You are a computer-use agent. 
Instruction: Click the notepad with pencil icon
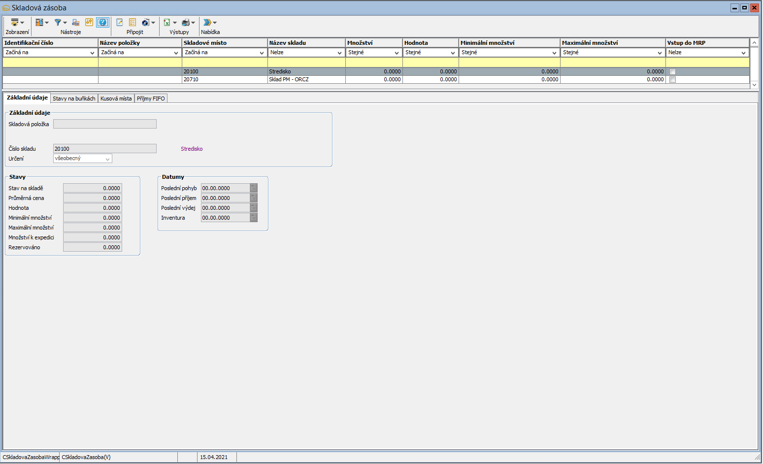point(120,23)
